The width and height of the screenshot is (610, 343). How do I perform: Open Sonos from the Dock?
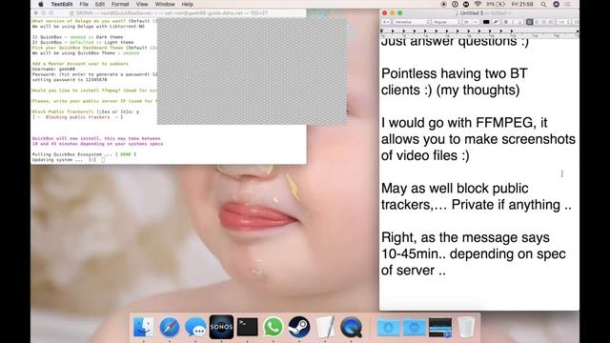(221, 327)
